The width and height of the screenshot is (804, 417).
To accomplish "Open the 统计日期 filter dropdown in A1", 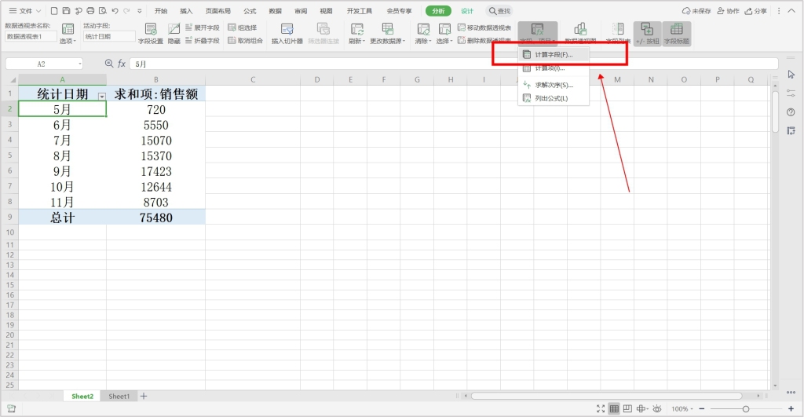I will [101, 97].
